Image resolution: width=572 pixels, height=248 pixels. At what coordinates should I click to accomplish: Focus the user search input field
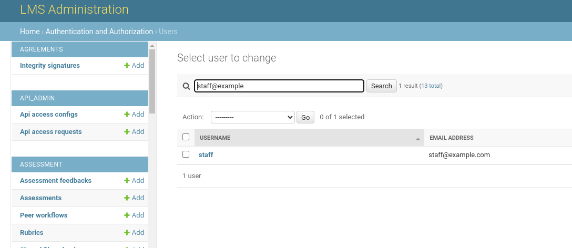279,86
